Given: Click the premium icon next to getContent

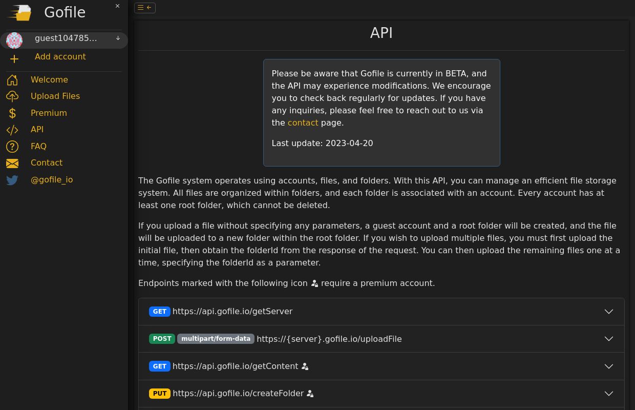Looking at the screenshot, I should tap(305, 366).
